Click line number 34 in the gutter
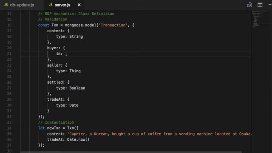This screenshot has width=272, height=153. pos(9,128)
